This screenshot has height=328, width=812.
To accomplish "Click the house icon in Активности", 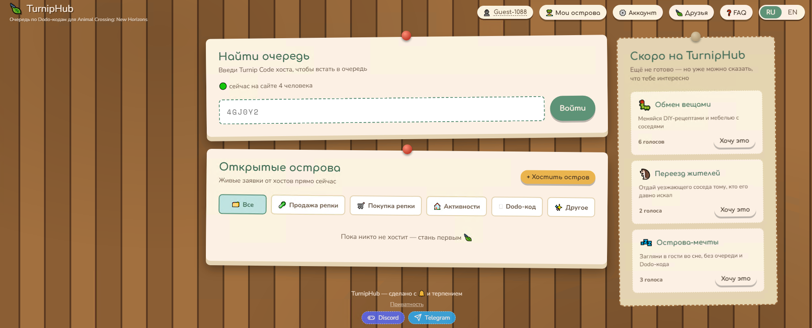I will [x=437, y=206].
